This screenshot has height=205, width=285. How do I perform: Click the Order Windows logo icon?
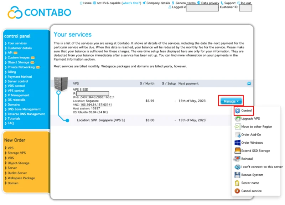pyautogui.click(x=237, y=143)
